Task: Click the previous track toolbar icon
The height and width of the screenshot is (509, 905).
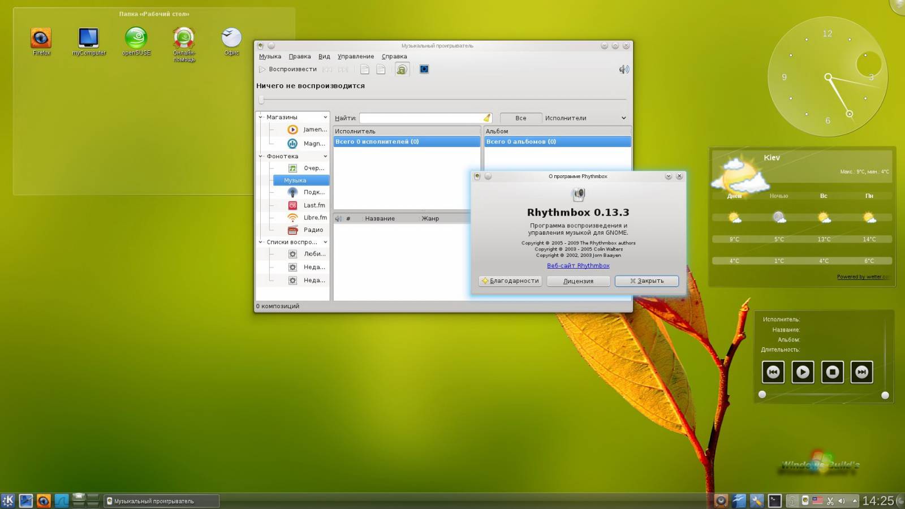Action: (327, 69)
